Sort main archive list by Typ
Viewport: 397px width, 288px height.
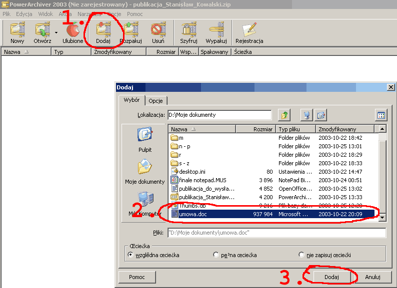[71, 52]
